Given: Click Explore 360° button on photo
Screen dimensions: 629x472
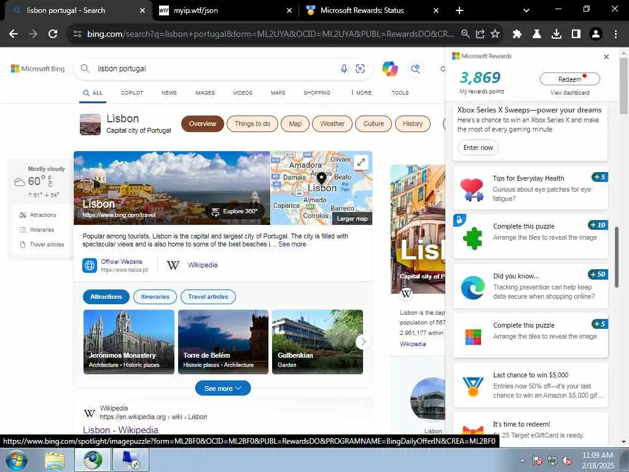Looking at the screenshot, I should tap(235, 211).
